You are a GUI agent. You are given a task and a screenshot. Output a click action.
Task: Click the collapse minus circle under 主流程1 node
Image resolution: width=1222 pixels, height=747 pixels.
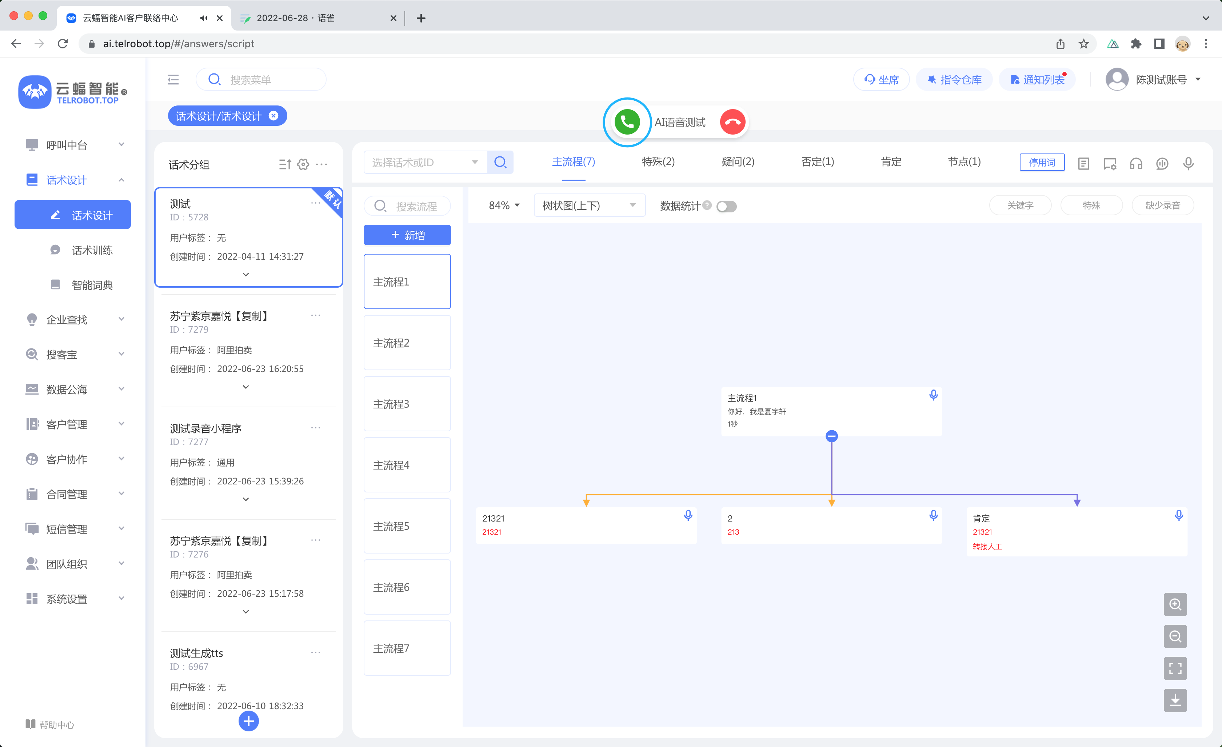[x=832, y=436]
